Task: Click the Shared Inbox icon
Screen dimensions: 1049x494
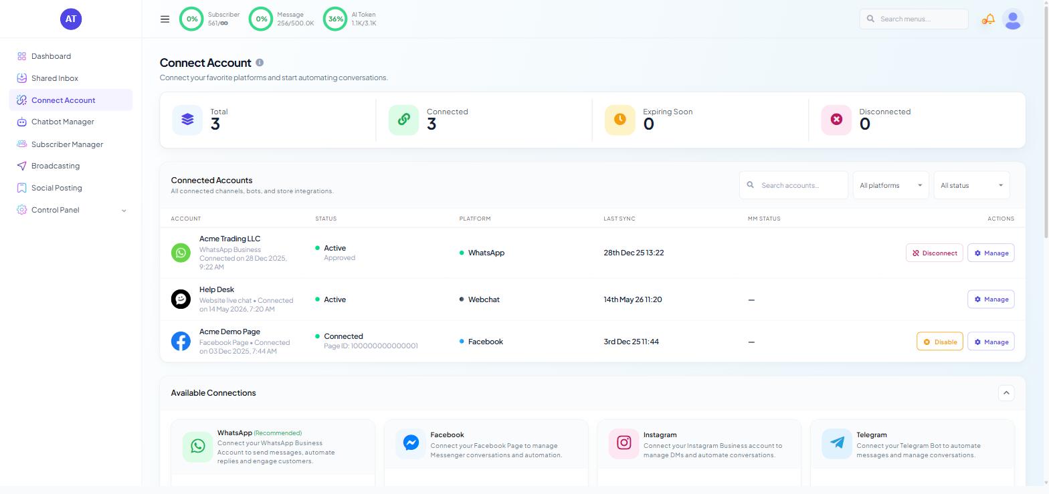Action: coord(21,78)
